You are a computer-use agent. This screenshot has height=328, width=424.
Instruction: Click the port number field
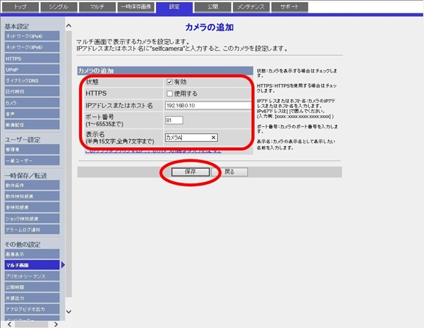coord(174,121)
